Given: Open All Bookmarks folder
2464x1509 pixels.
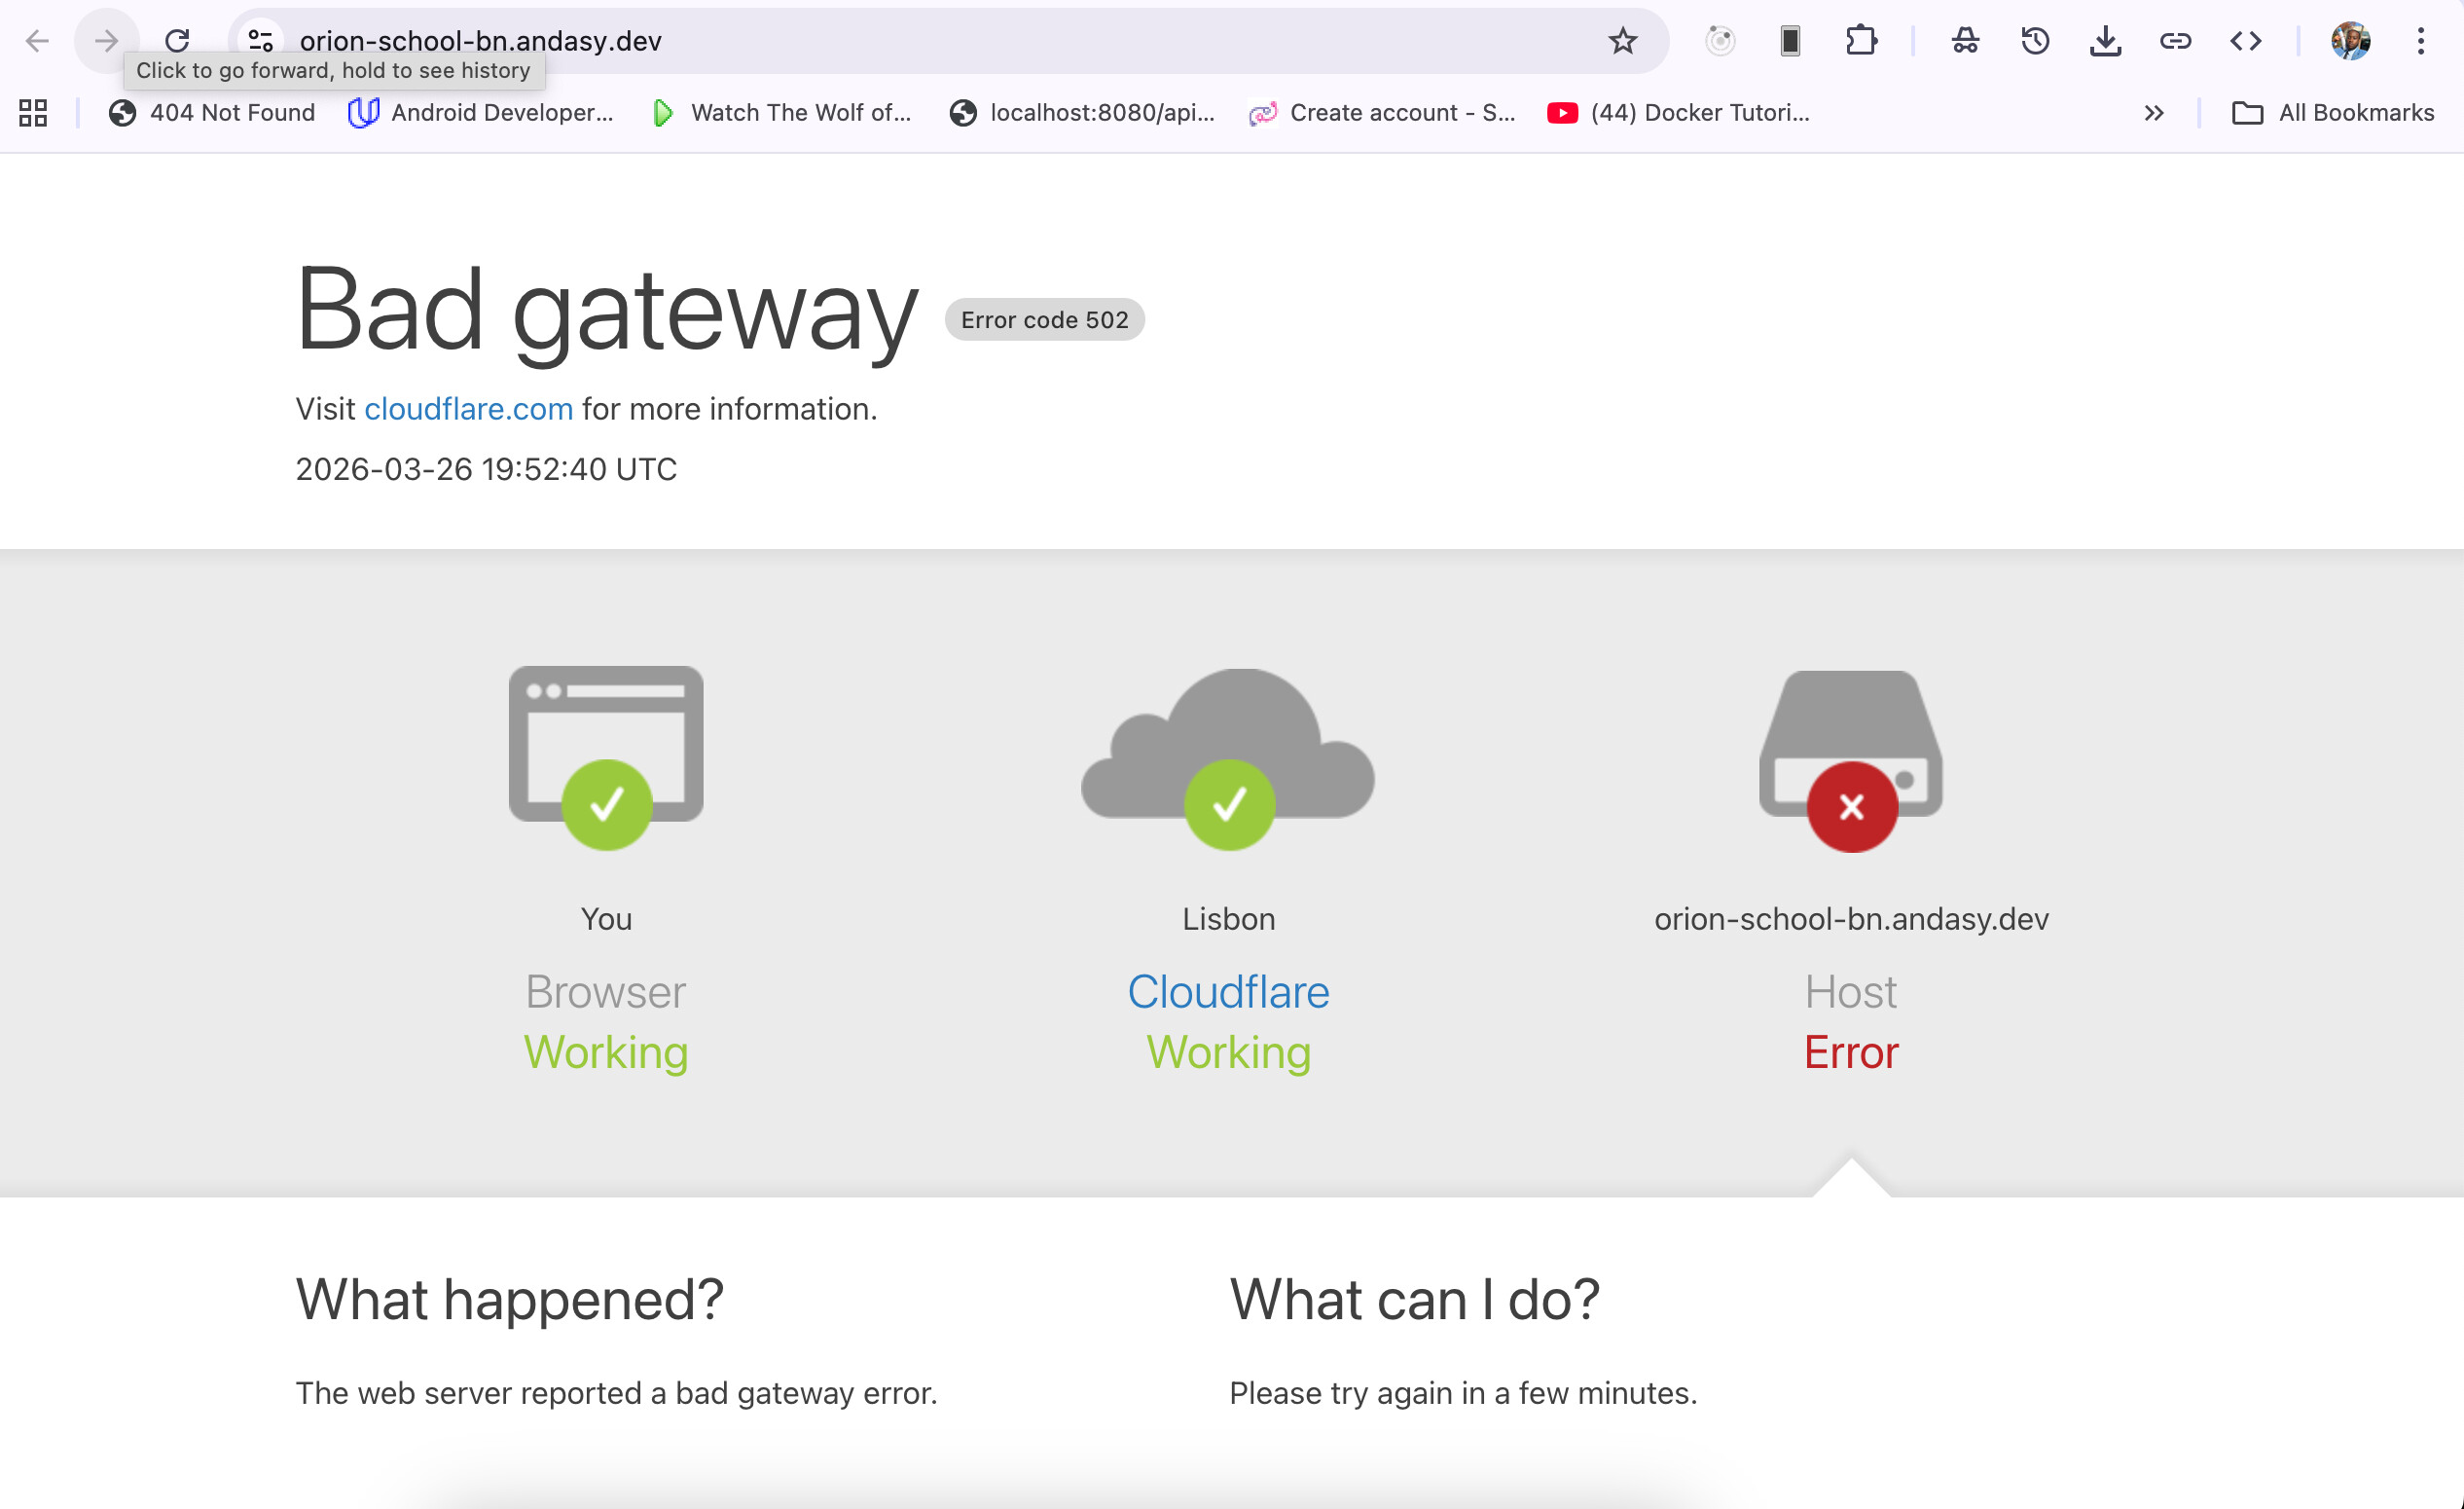Looking at the screenshot, I should pyautogui.click(x=2333, y=113).
